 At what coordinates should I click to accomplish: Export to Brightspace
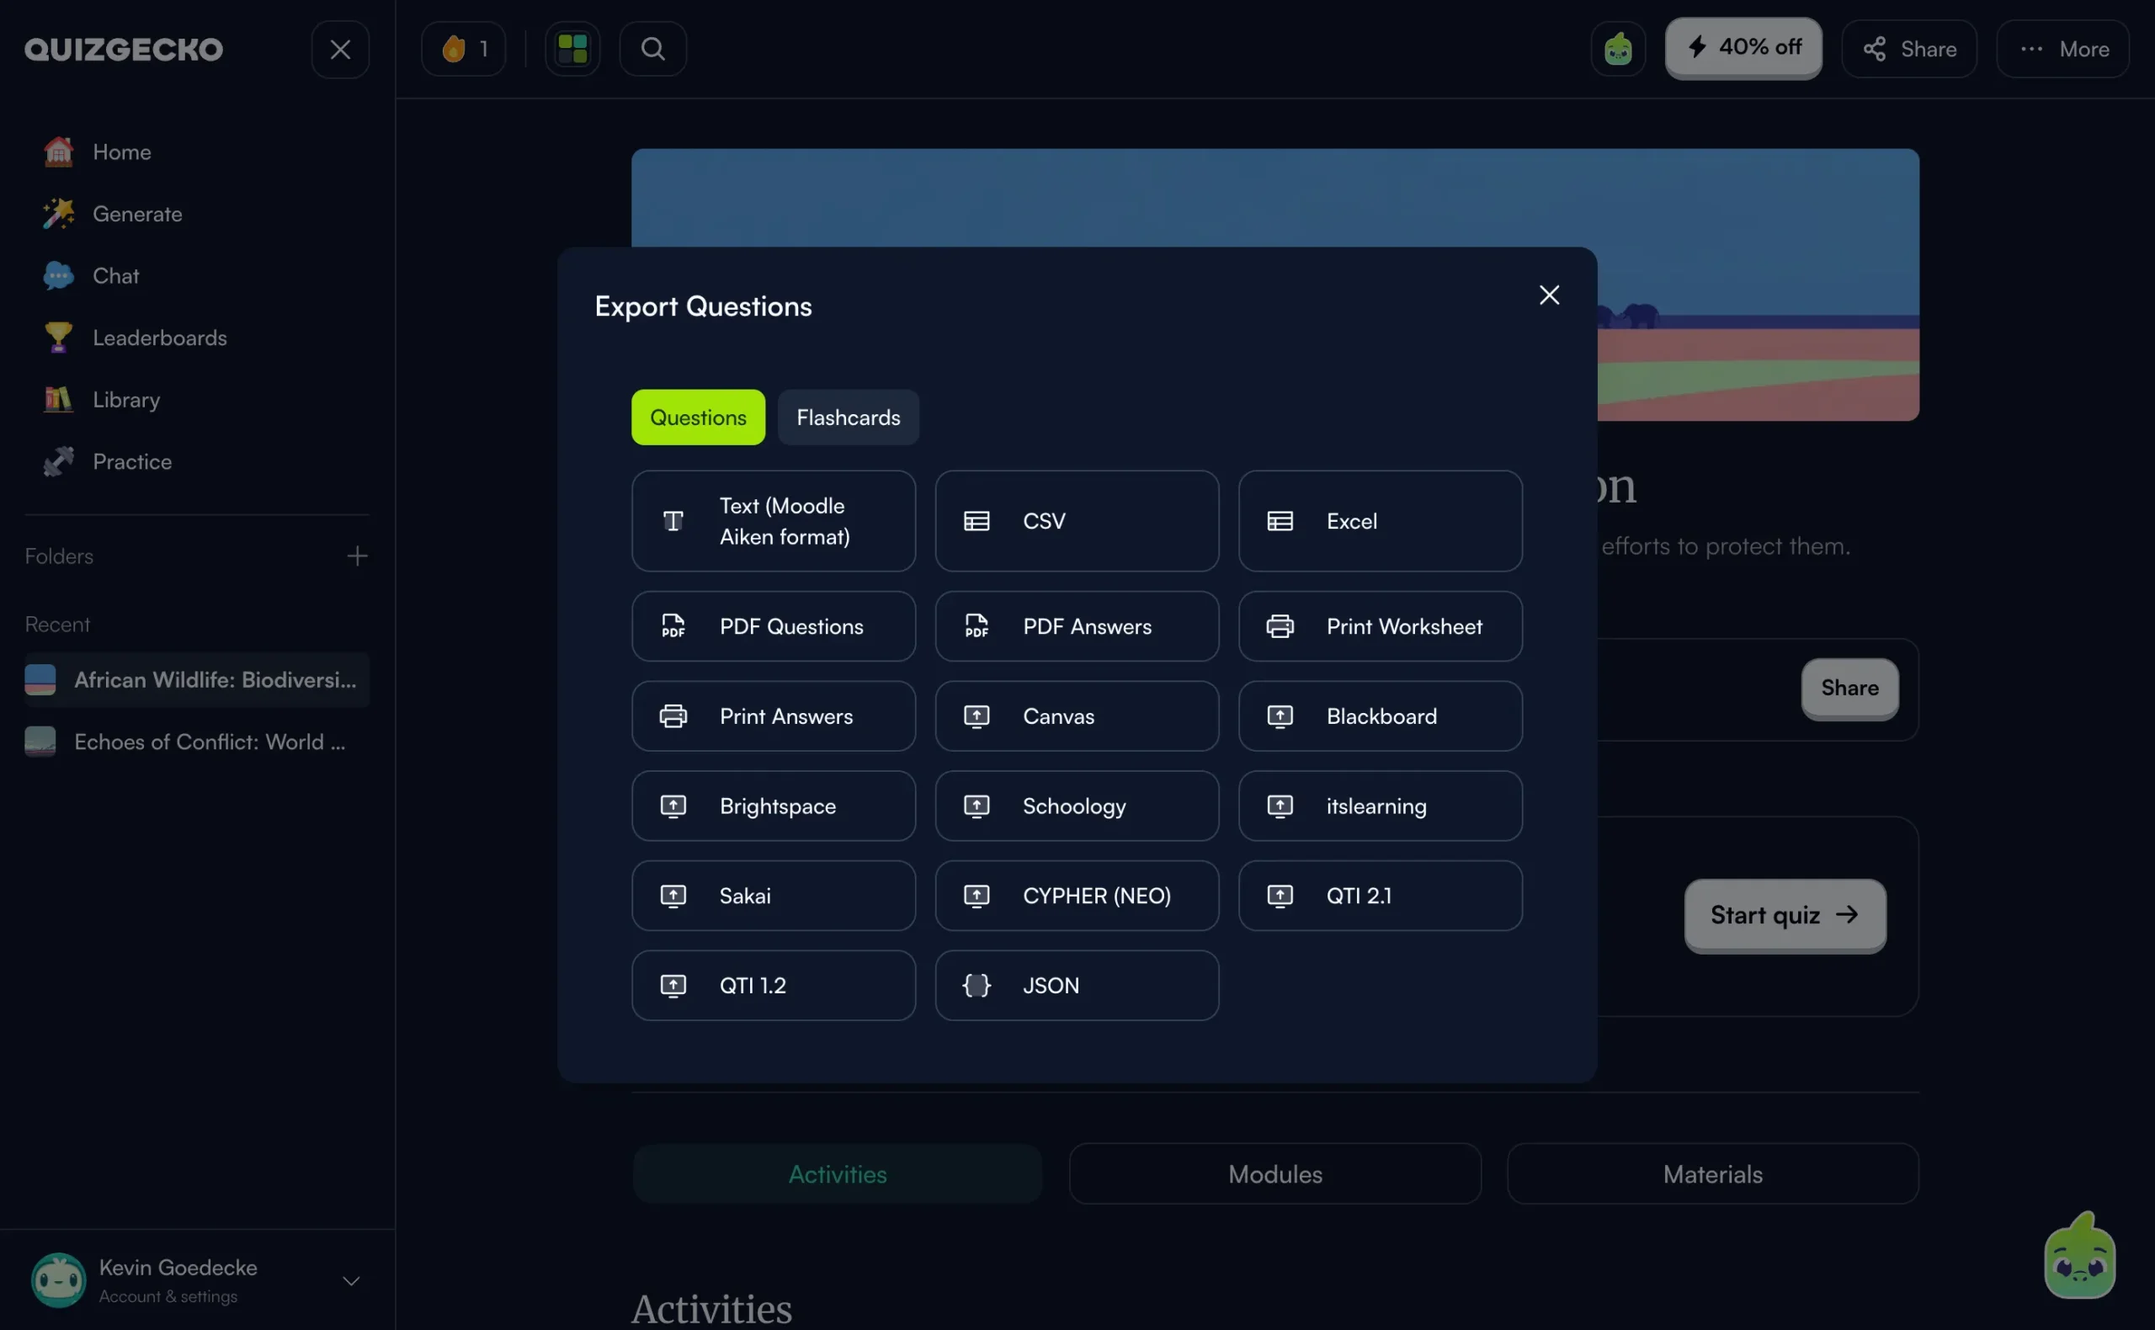pos(773,806)
